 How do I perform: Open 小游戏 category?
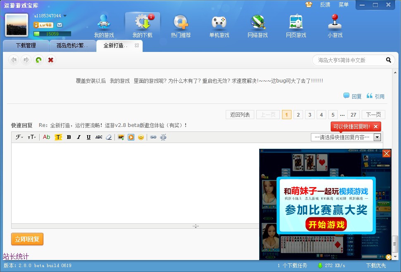click(x=335, y=26)
